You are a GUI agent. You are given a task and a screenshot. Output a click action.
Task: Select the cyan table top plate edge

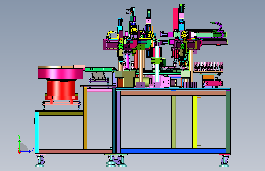coord(173,89)
